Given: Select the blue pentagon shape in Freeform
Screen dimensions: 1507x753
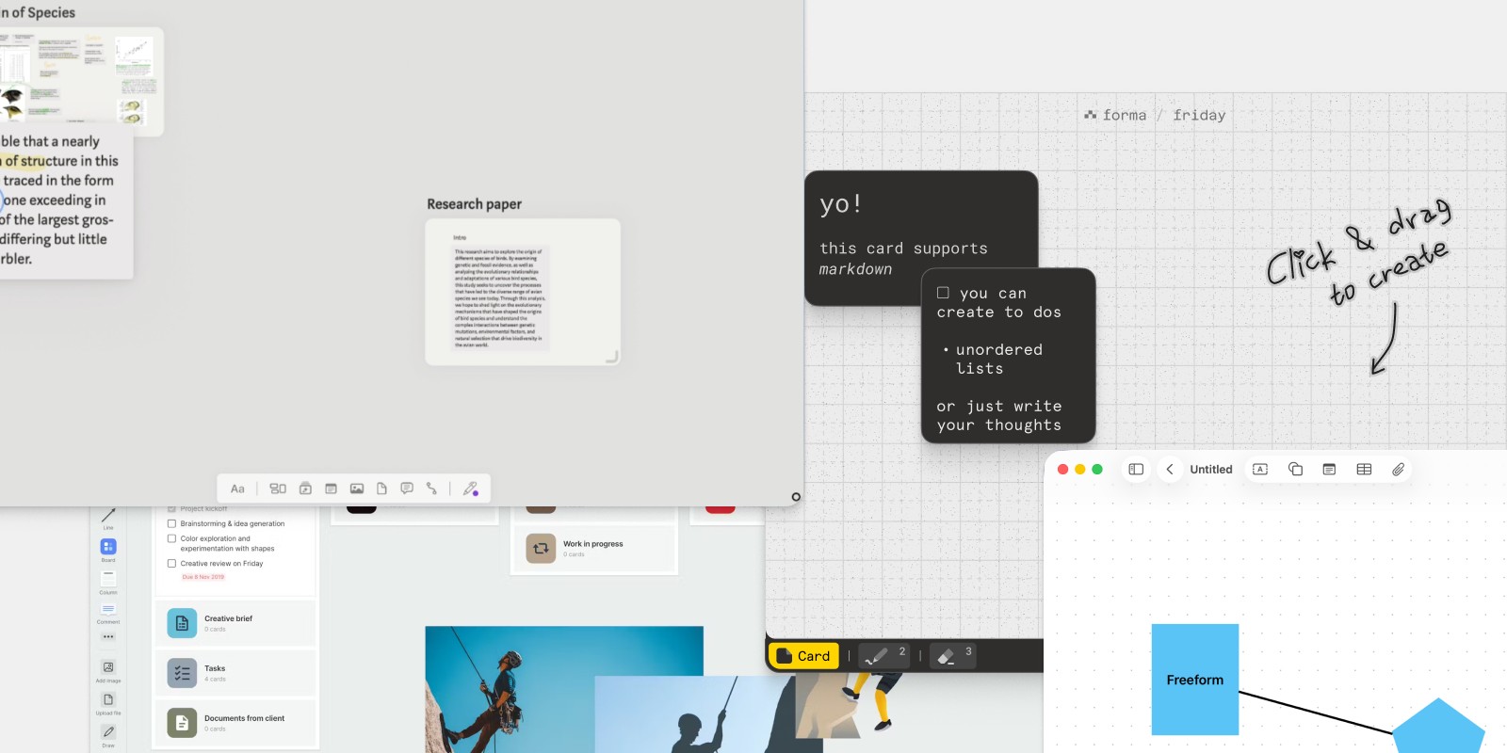Looking at the screenshot, I should click(1438, 726).
